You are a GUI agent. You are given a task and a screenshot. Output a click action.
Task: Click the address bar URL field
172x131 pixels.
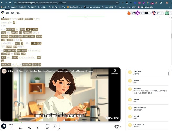(66, 3)
